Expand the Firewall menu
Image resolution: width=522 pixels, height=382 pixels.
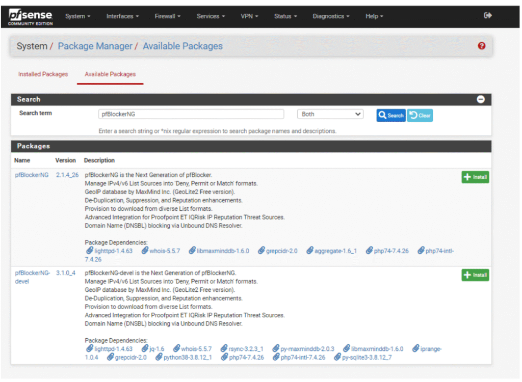pos(167,16)
